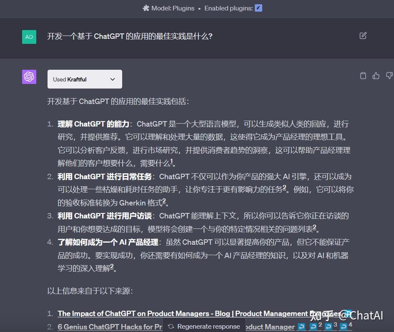394x332 pixels.
Task: Give the response a thumbs down
Action: (389, 76)
